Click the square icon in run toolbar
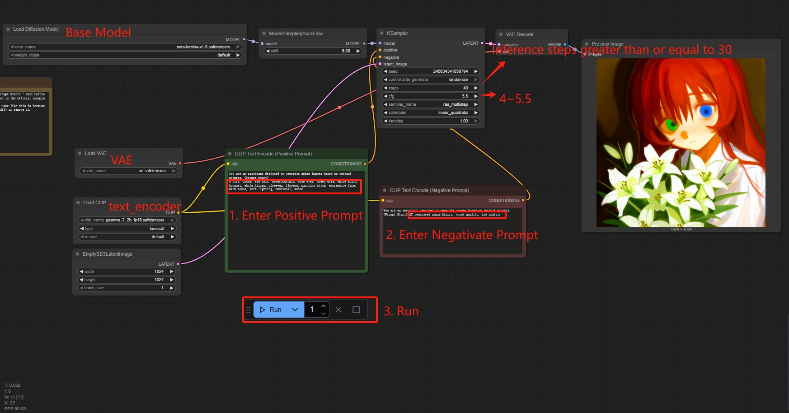789x413 pixels. 356,310
